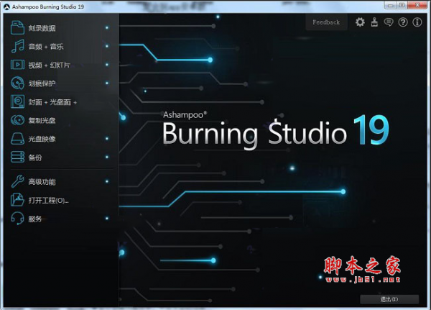Image resolution: width=431 pixels, height=310 pixels.
Task: Select the 服务 menu entry
Action: tap(61, 219)
